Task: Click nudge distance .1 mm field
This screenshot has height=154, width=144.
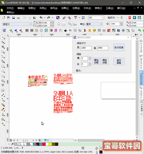Action: click(114, 24)
